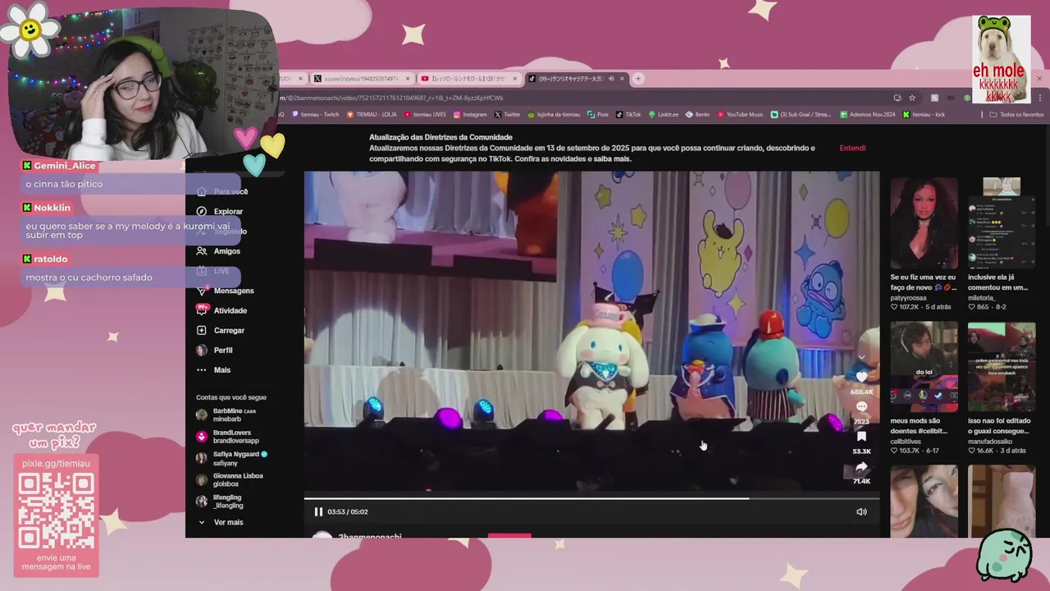Click the Amigos people icon
This screenshot has width=1050, height=591.
pos(202,251)
